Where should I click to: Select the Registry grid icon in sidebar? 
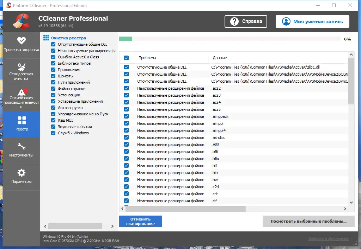coord(22,120)
